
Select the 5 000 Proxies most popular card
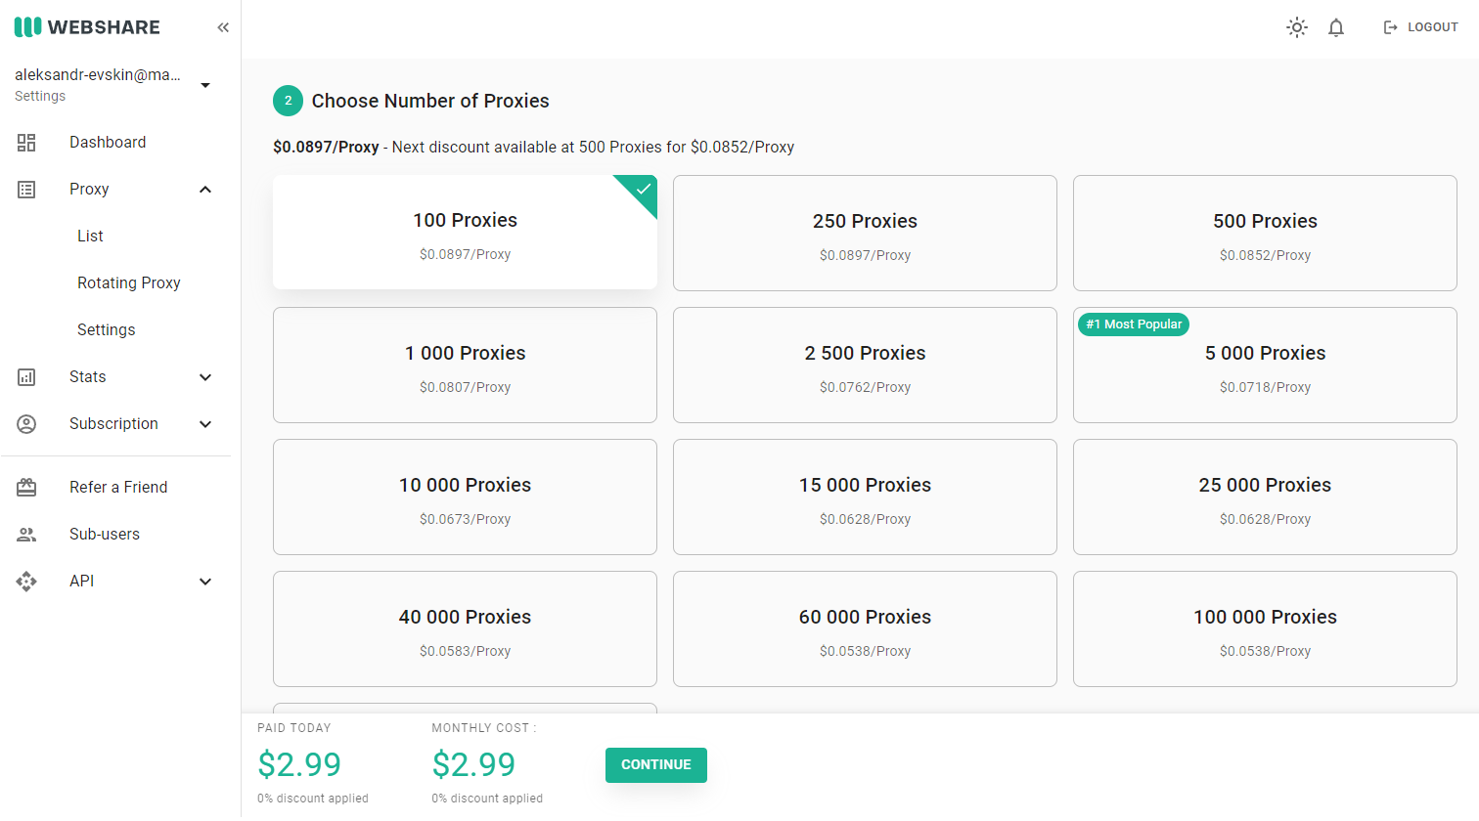pyautogui.click(x=1265, y=365)
